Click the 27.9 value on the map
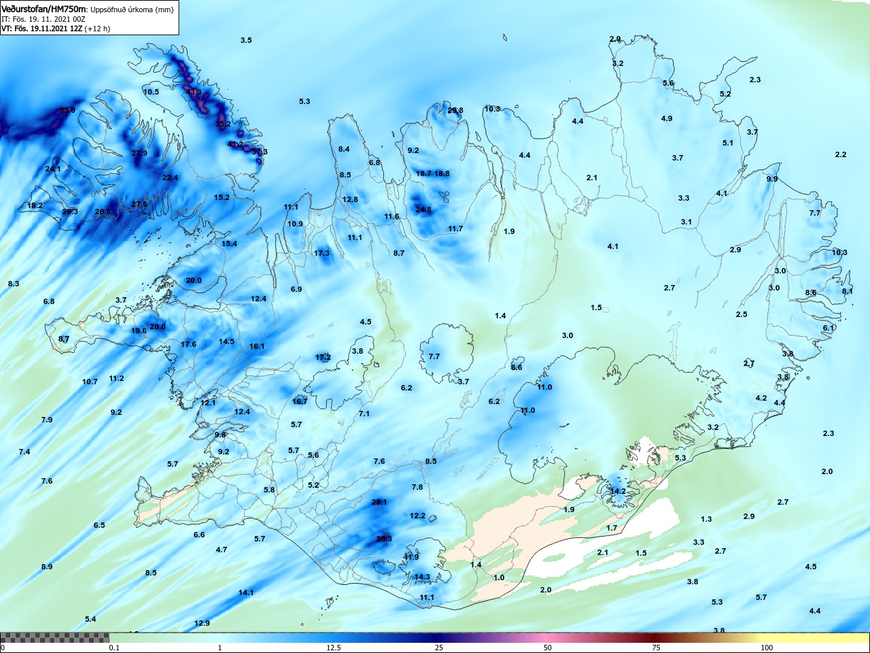The width and height of the screenshot is (870, 653). click(139, 153)
